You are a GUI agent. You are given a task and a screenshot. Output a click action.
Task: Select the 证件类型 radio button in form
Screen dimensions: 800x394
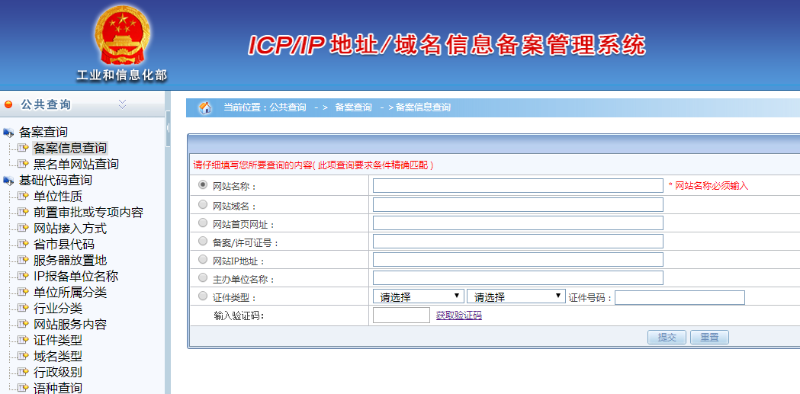point(203,296)
